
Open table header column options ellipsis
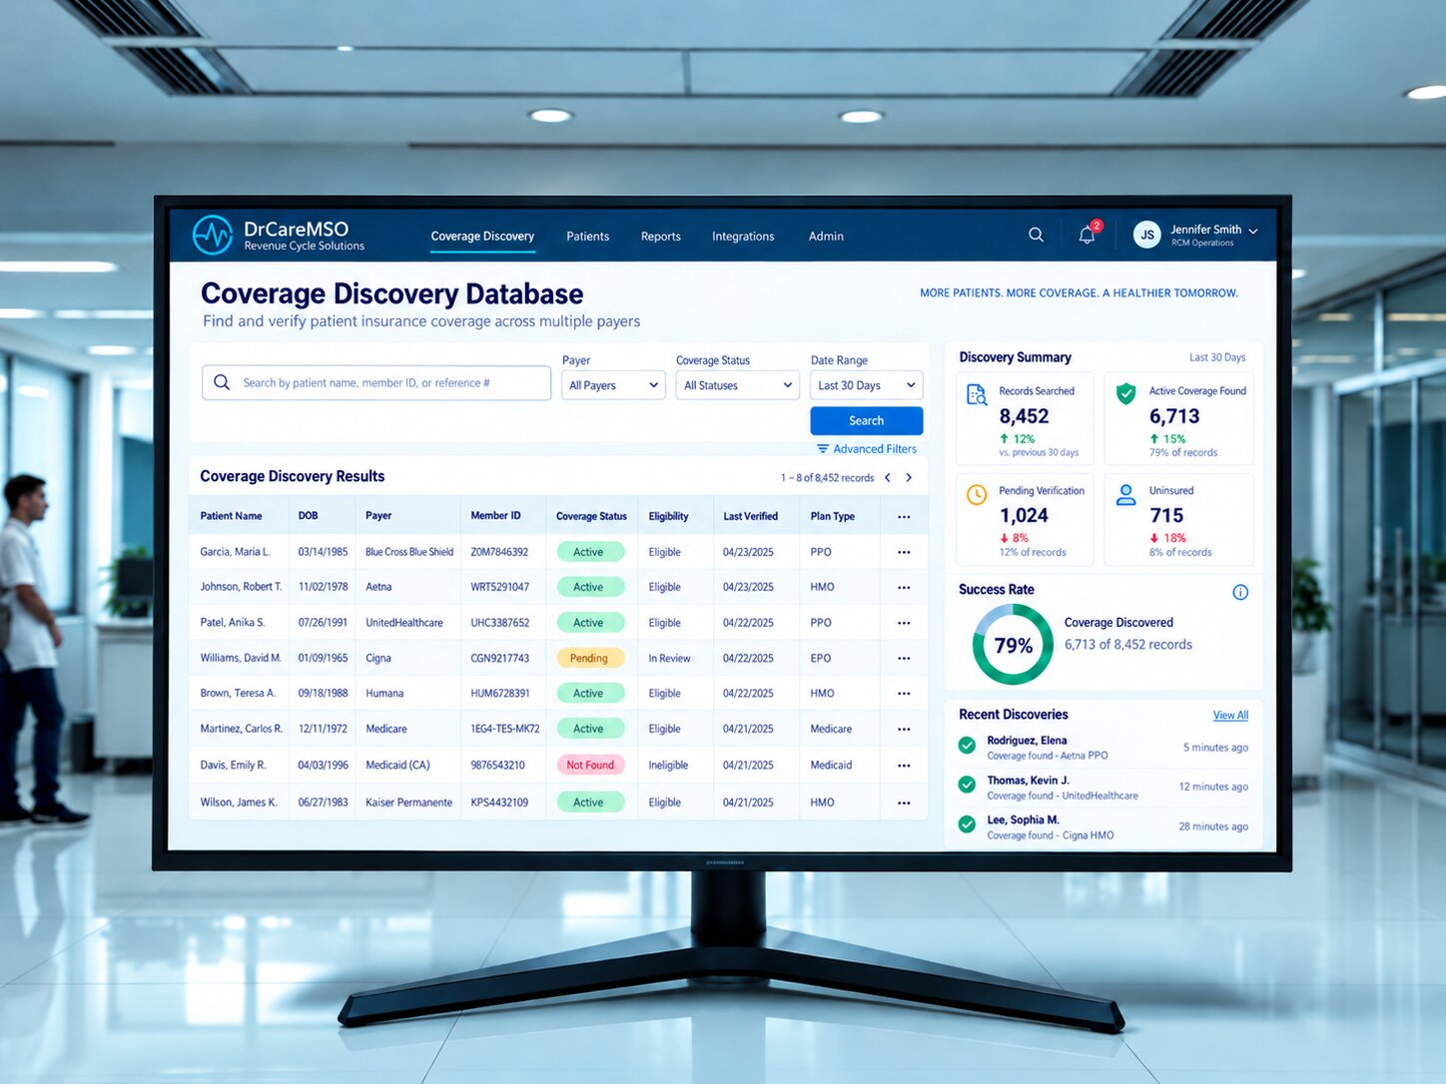(x=904, y=517)
